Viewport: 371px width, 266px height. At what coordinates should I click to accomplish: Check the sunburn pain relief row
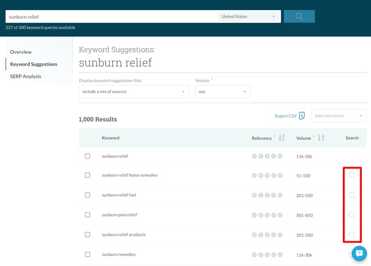pyautogui.click(x=88, y=215)
